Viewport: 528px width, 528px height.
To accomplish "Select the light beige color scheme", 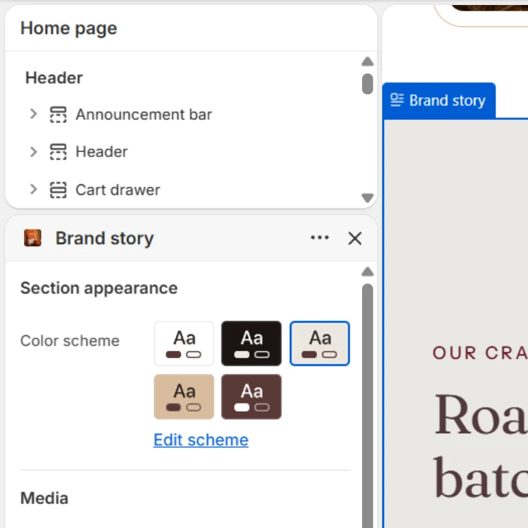I will click(x=319, y=343).
